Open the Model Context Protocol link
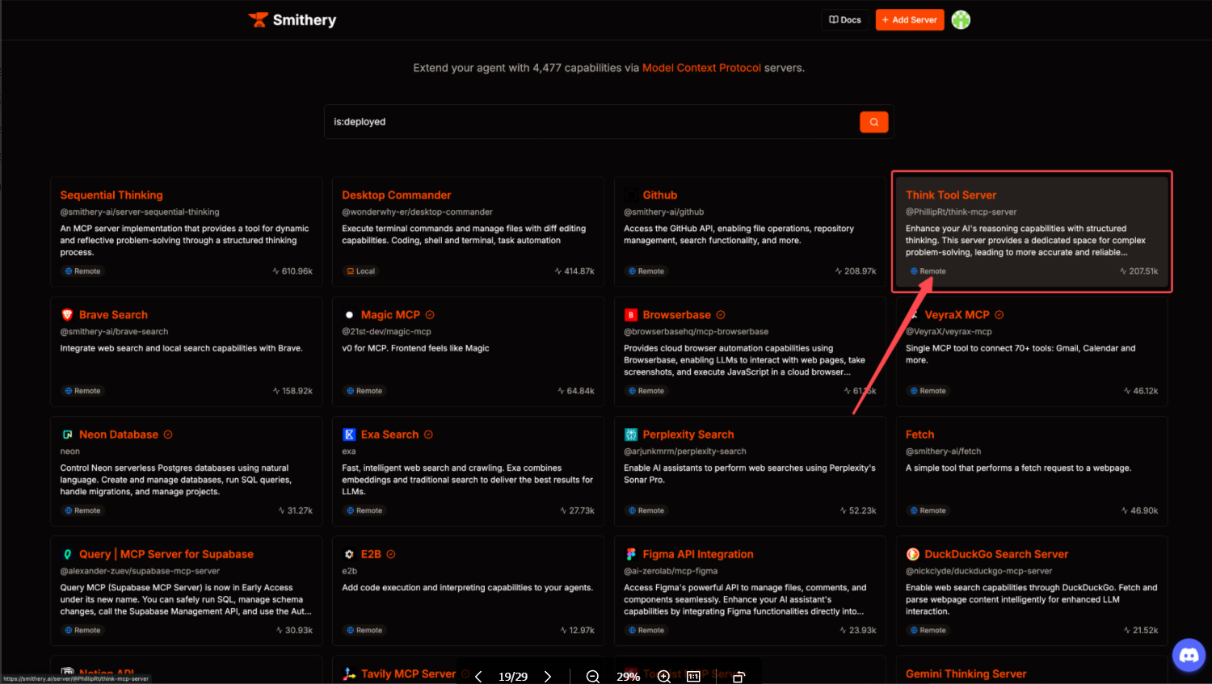 pos(701,68)
